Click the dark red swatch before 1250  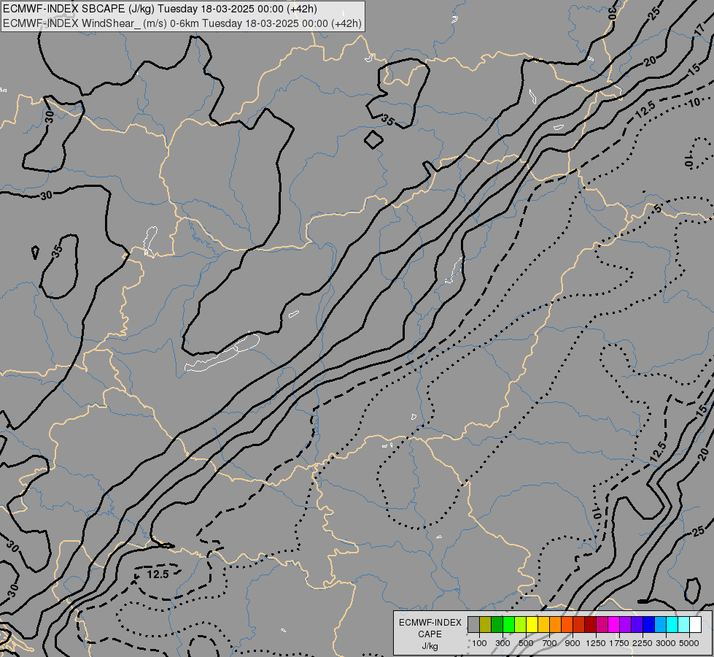591,625
